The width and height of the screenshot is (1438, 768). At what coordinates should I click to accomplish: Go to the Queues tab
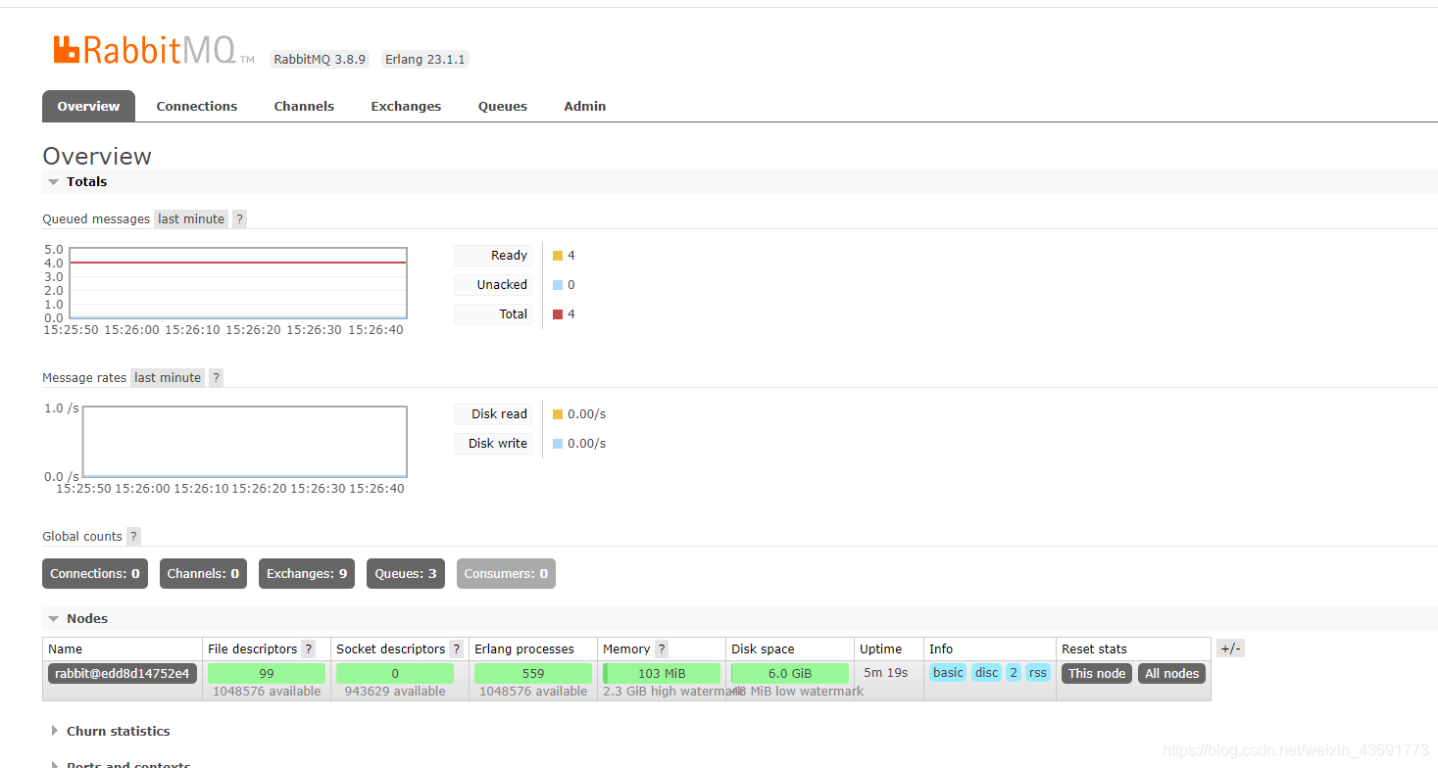503,106
